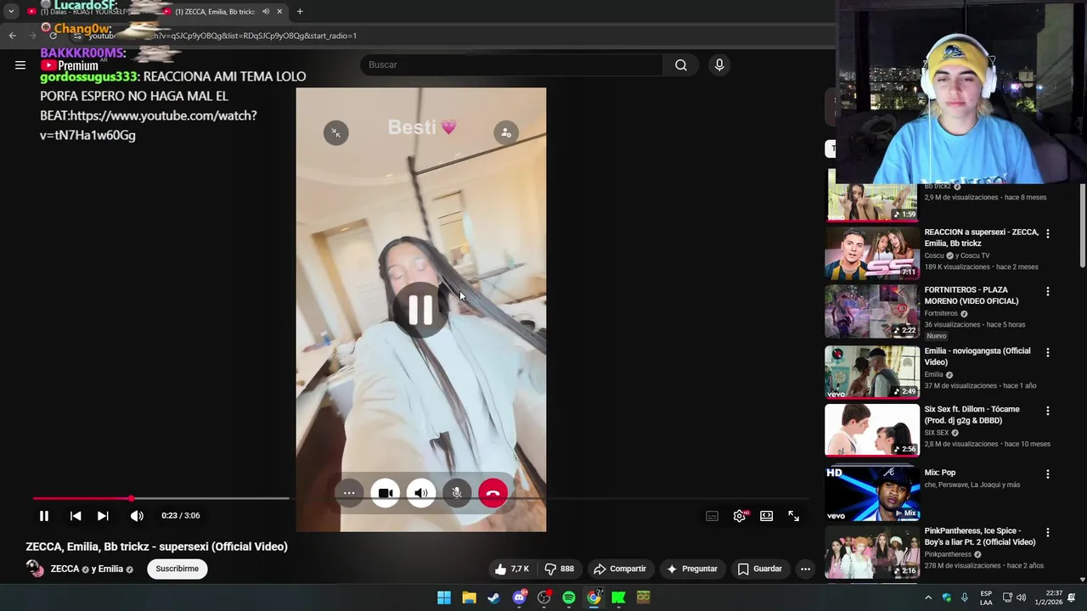The width and height of the screenshot is (1087, 611).
Task: Open REACCION a supersexi video thumbnail
Action: [x=872, y=253]
